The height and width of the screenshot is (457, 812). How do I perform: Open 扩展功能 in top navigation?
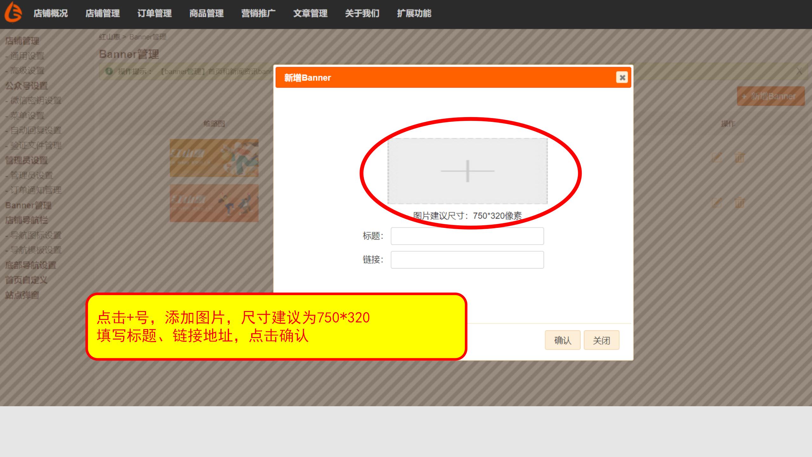coord(414,13)
